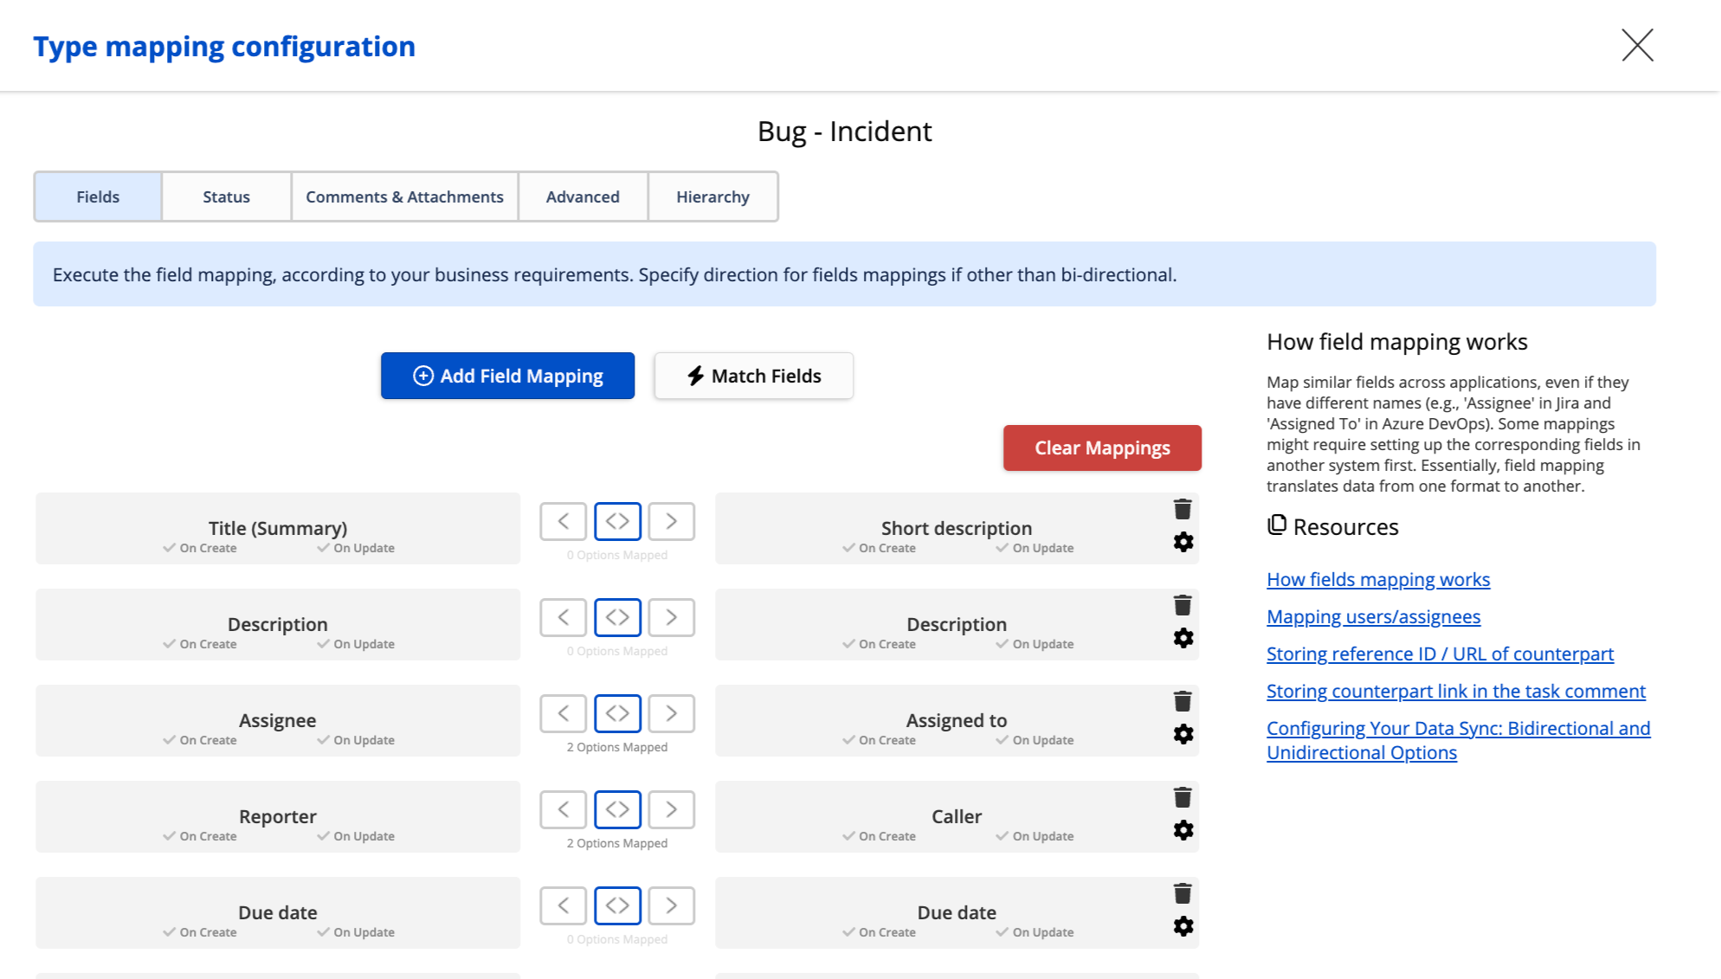The height and width of the screenshot is (979, 1721).
Task: Click the Match Fields button
Action: coord(753,376)
